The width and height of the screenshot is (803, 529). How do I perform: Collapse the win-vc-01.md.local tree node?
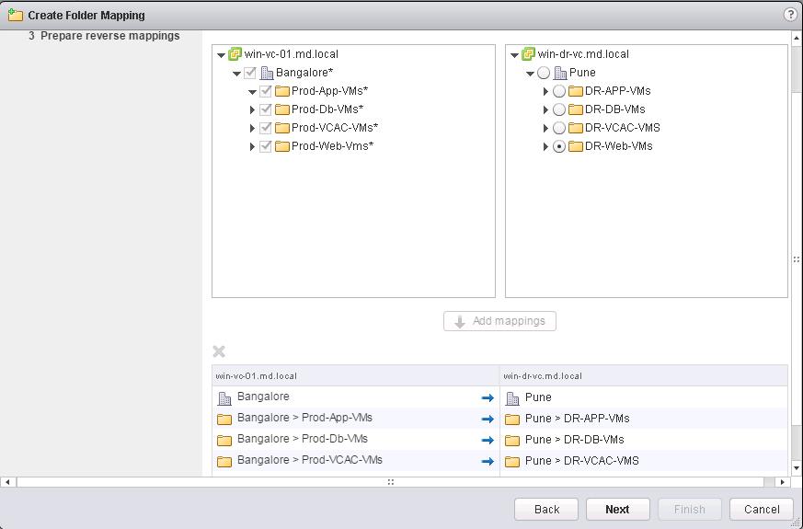click(222, 55)
